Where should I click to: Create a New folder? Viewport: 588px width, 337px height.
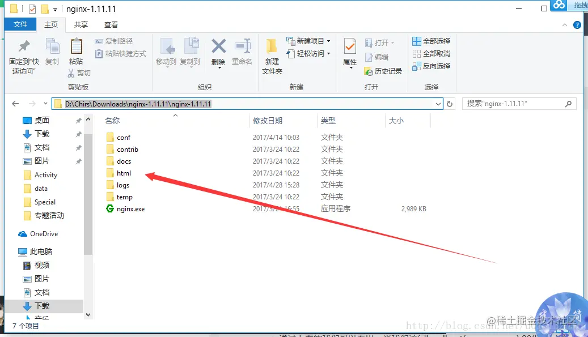[272, 57]
